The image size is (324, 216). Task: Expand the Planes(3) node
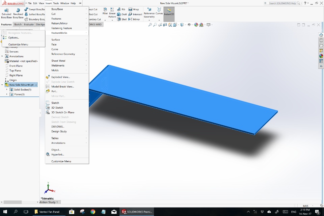(x=7, y=94)
